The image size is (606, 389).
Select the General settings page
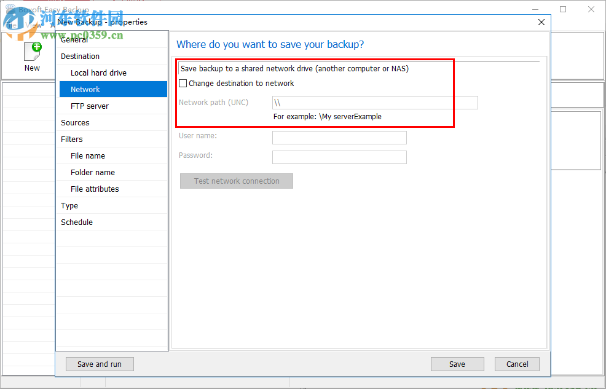[74, 39]
